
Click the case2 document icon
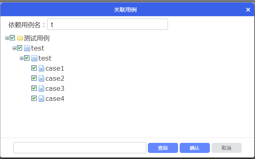(x=41, y=78)
